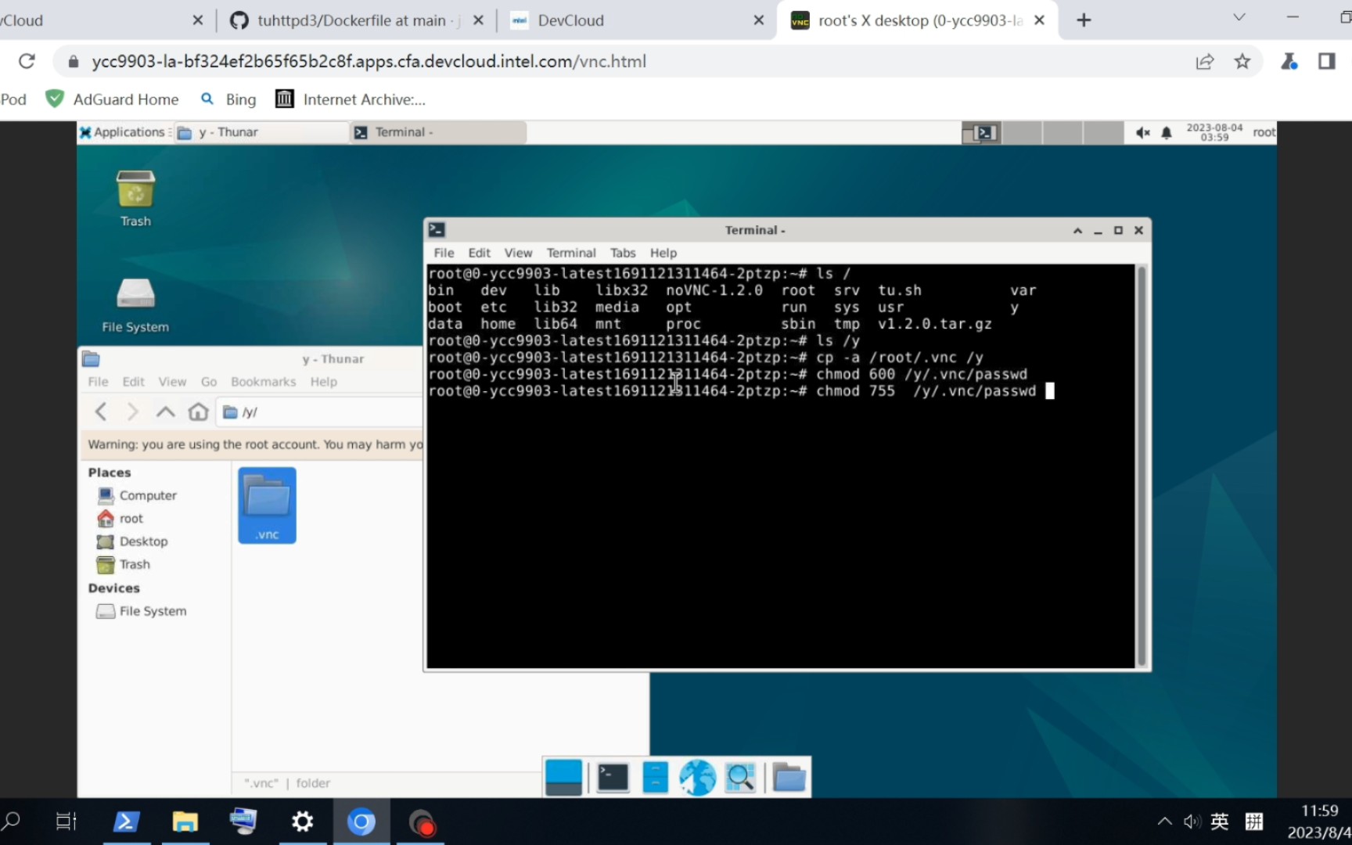Go back in Thunar
The image size is (1352, 845).
100,412
